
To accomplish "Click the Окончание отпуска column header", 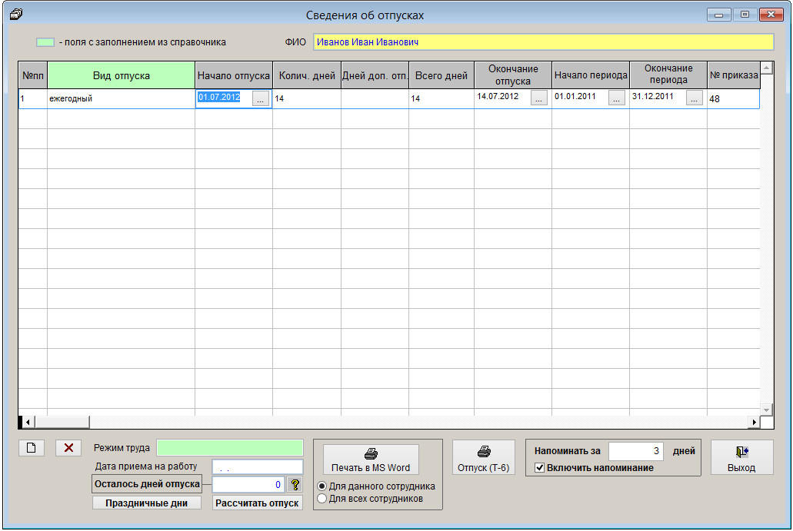I will point(513,76).
